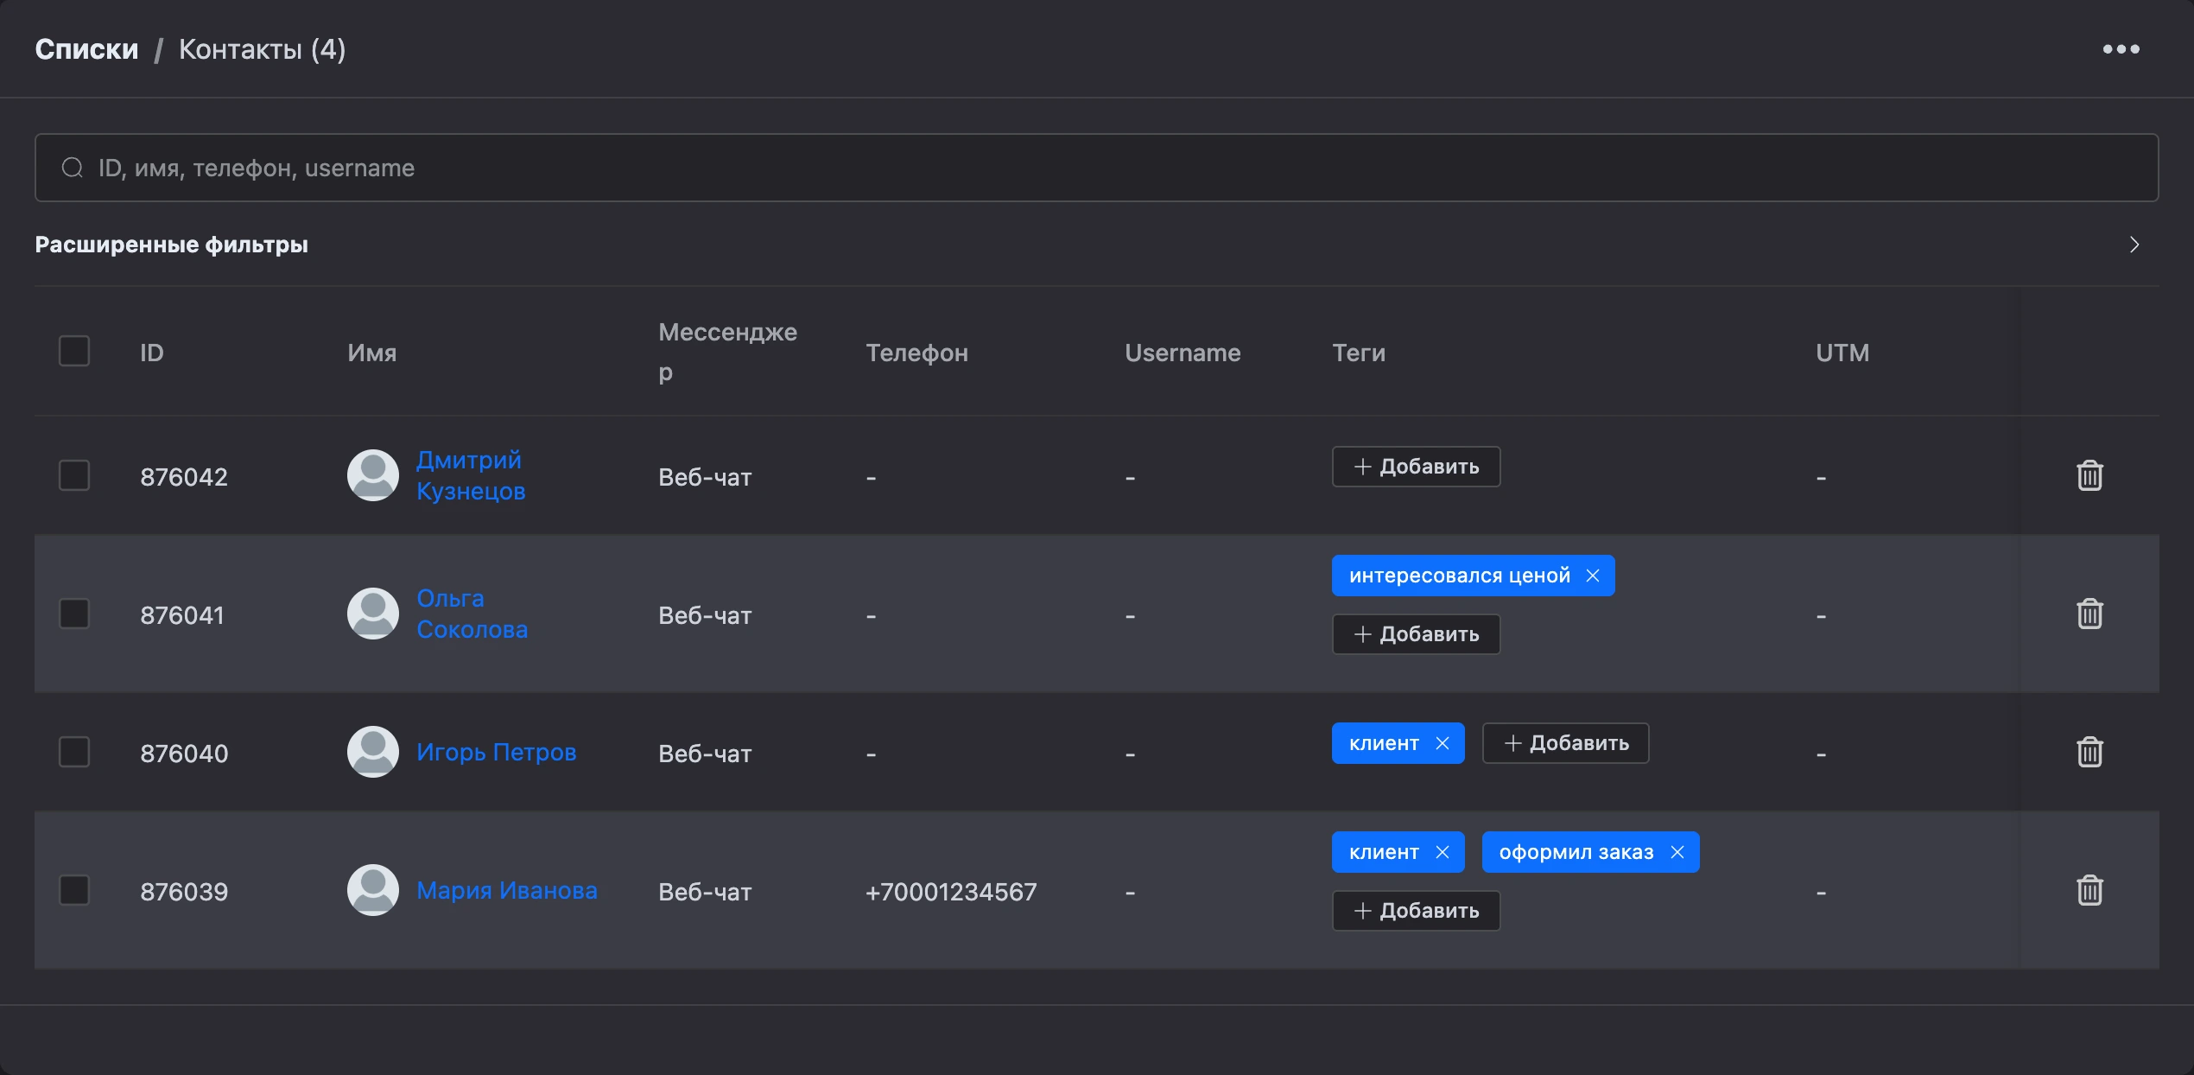This screenshot has height=1075, width=2194.
Task: Toggle the select-all checkbox in table header
Action: tap(74, 351)
